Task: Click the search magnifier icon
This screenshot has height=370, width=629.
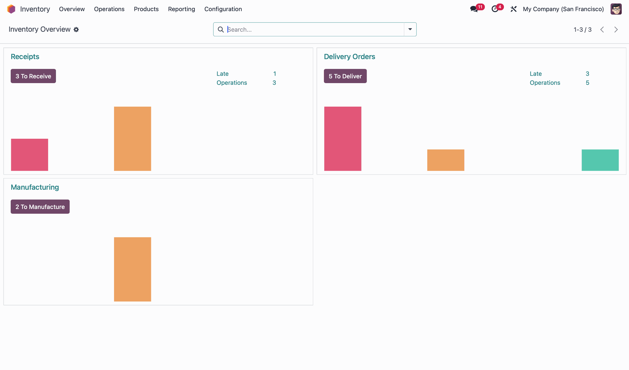Action: click(221, 29)
